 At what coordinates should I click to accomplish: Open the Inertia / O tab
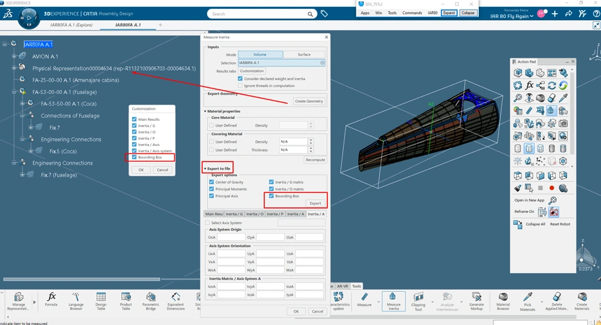pos(255,214)
